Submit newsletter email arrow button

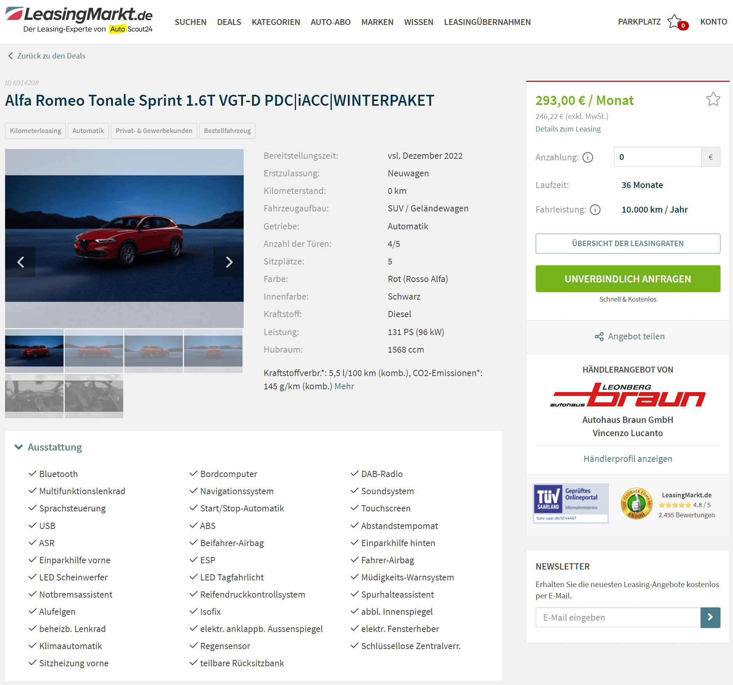click(710, 617)
